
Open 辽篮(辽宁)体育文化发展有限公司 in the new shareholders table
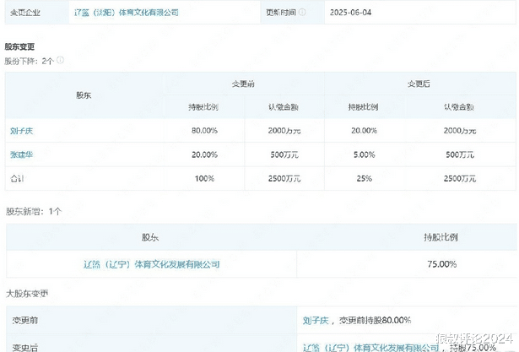[152, 264]
